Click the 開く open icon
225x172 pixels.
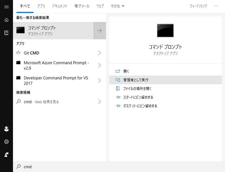(118, 71)
